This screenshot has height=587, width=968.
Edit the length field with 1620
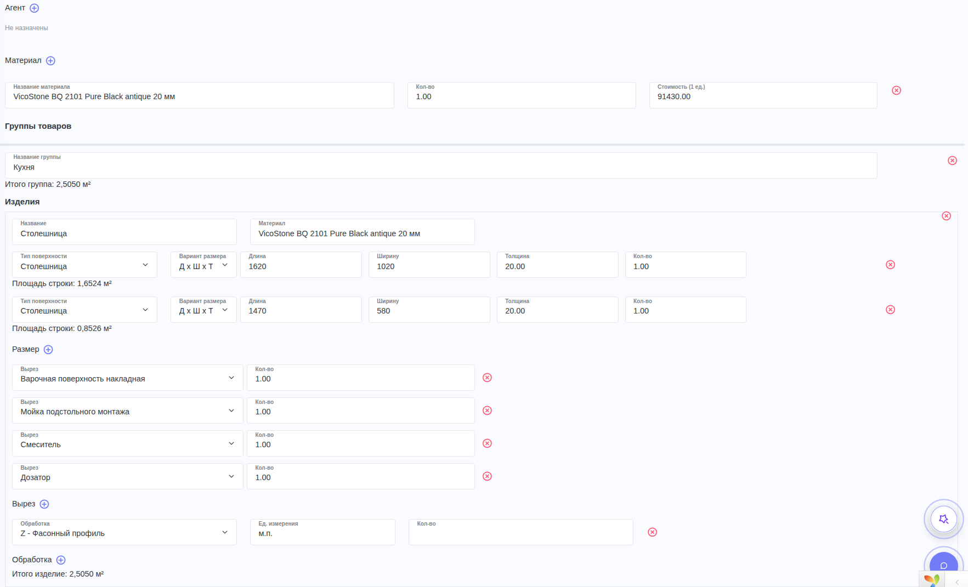point(301,265)
